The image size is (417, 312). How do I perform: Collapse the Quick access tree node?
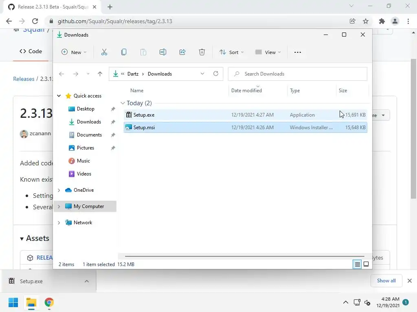59,96
